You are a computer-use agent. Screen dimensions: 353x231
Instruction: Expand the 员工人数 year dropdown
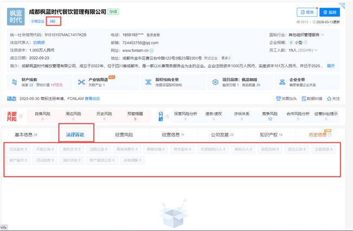316,50
